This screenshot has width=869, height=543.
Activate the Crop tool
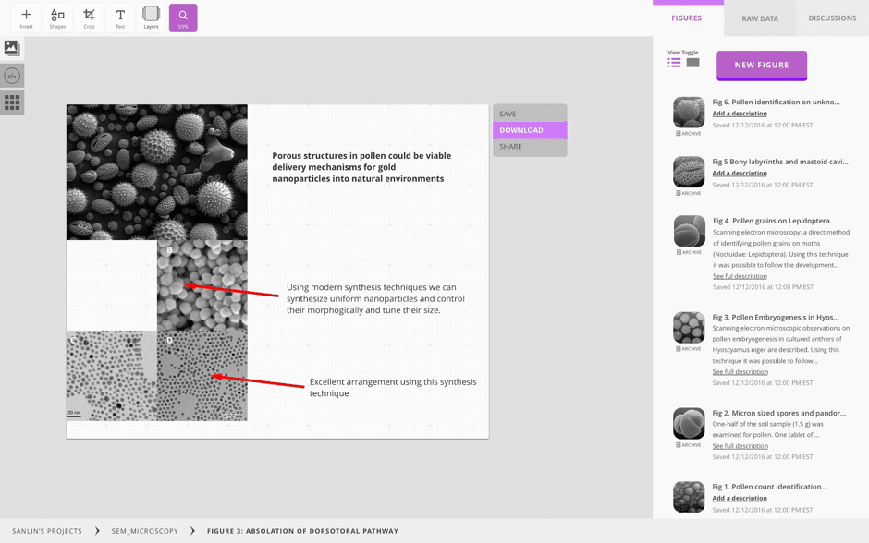tap(89, 18)
